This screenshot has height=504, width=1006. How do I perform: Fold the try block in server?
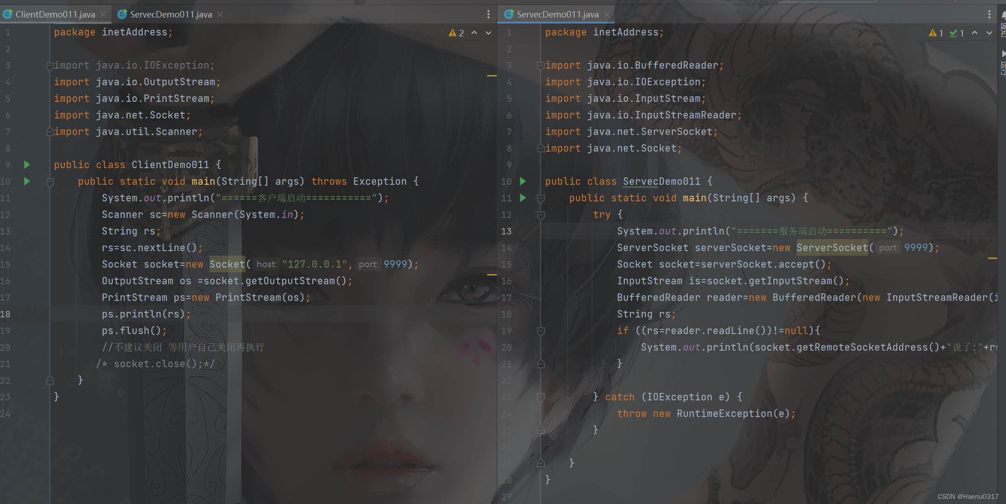coord(541,215)
